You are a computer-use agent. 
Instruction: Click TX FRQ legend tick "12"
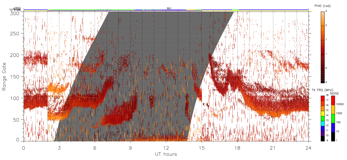[x=327, y=125]
